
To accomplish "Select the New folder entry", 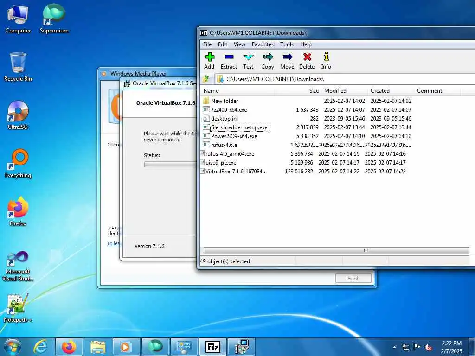I will pos(220,101).
